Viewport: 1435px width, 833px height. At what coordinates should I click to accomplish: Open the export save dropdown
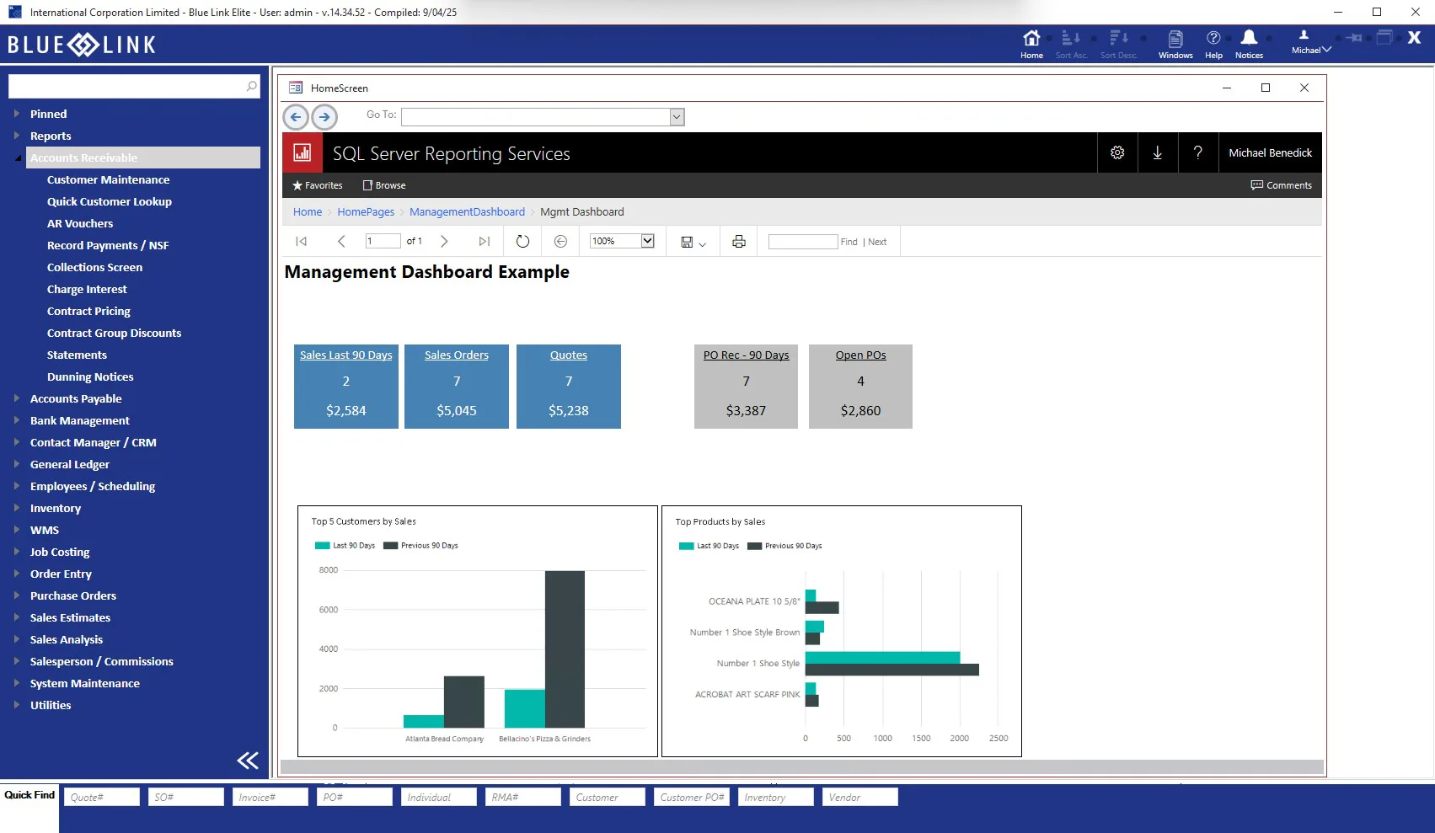[x=693, y=242]
